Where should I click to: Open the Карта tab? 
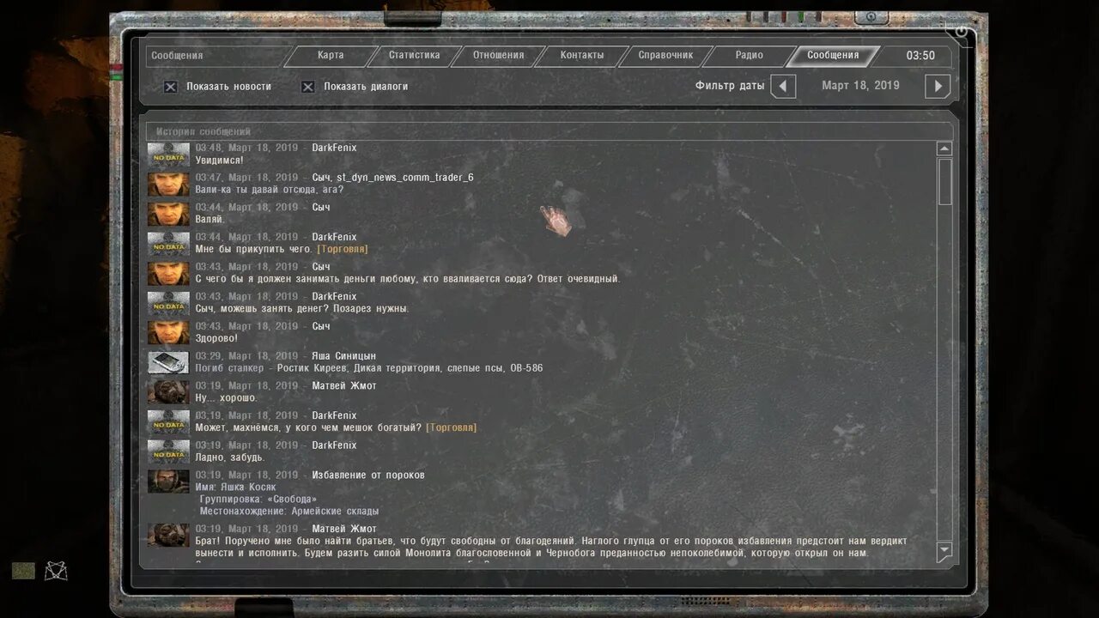click(x=331, y=56)
